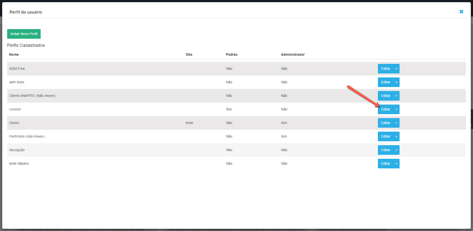The height and width of the screenshot is (231, 473).
Task: Expand the teste fabiano dropdown caret
Action: point(396,164)
